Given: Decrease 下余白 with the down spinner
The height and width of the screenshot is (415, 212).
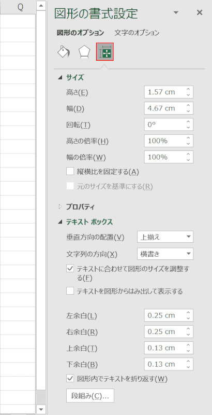Looking at the screenshot, I should (x=188, y=367).
